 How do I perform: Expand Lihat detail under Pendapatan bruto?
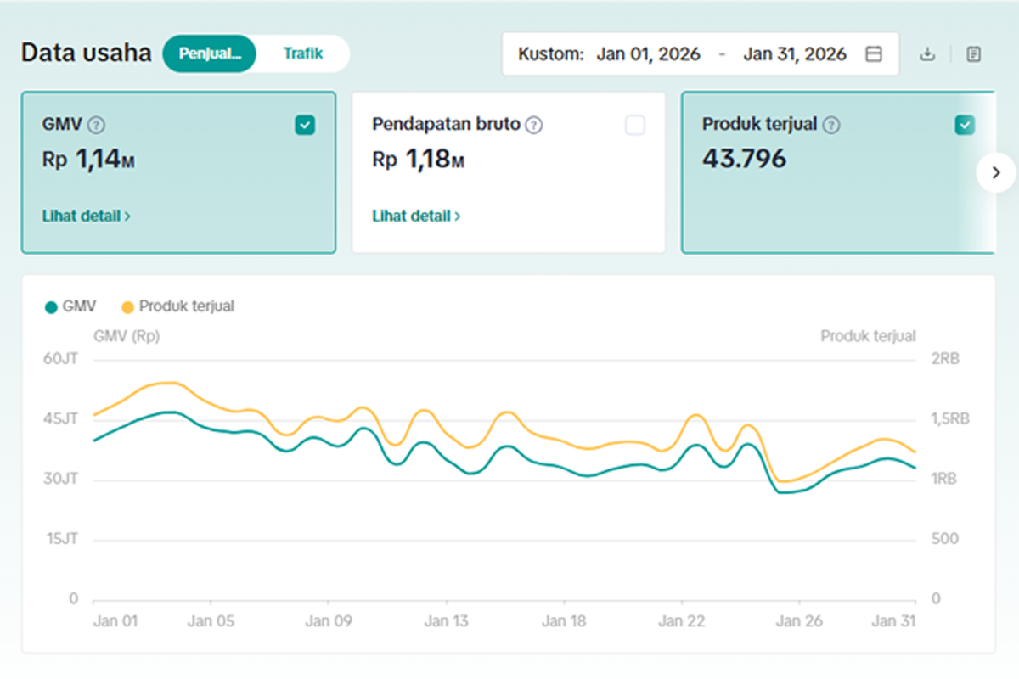coord(416,216)
